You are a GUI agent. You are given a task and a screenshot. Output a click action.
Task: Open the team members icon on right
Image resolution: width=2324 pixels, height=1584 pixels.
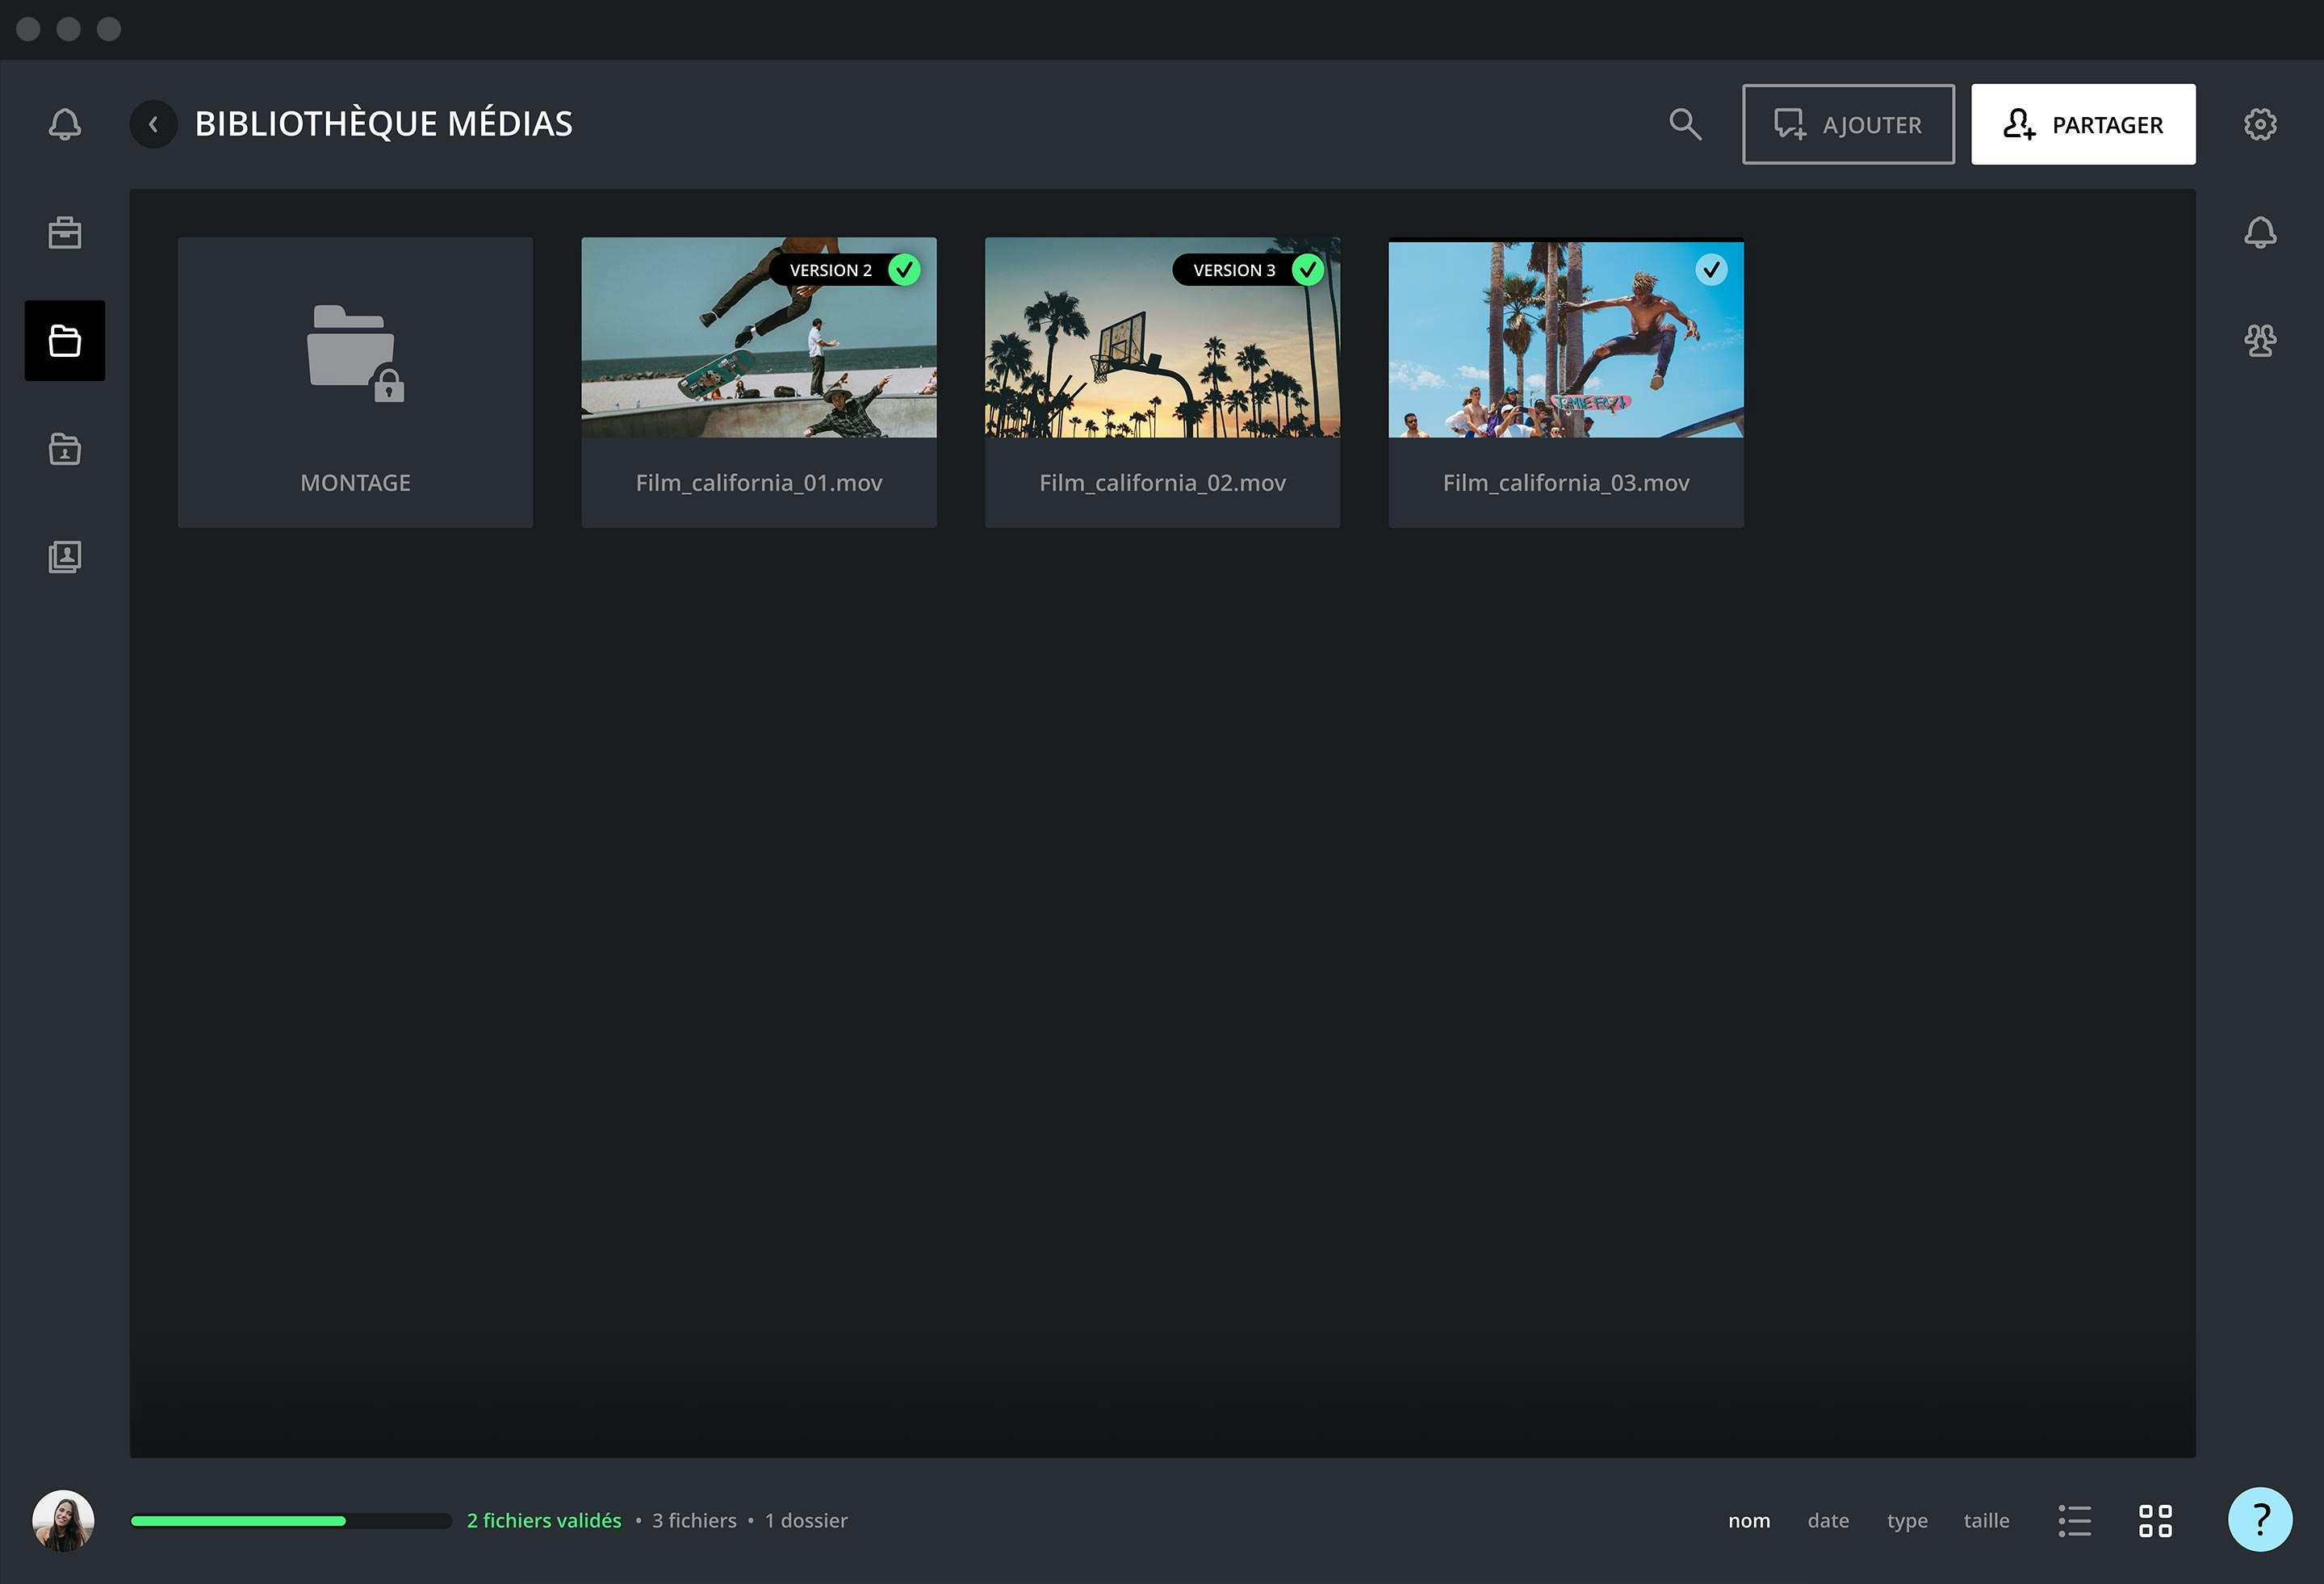pyautogui.click(x=2259, y=341)
